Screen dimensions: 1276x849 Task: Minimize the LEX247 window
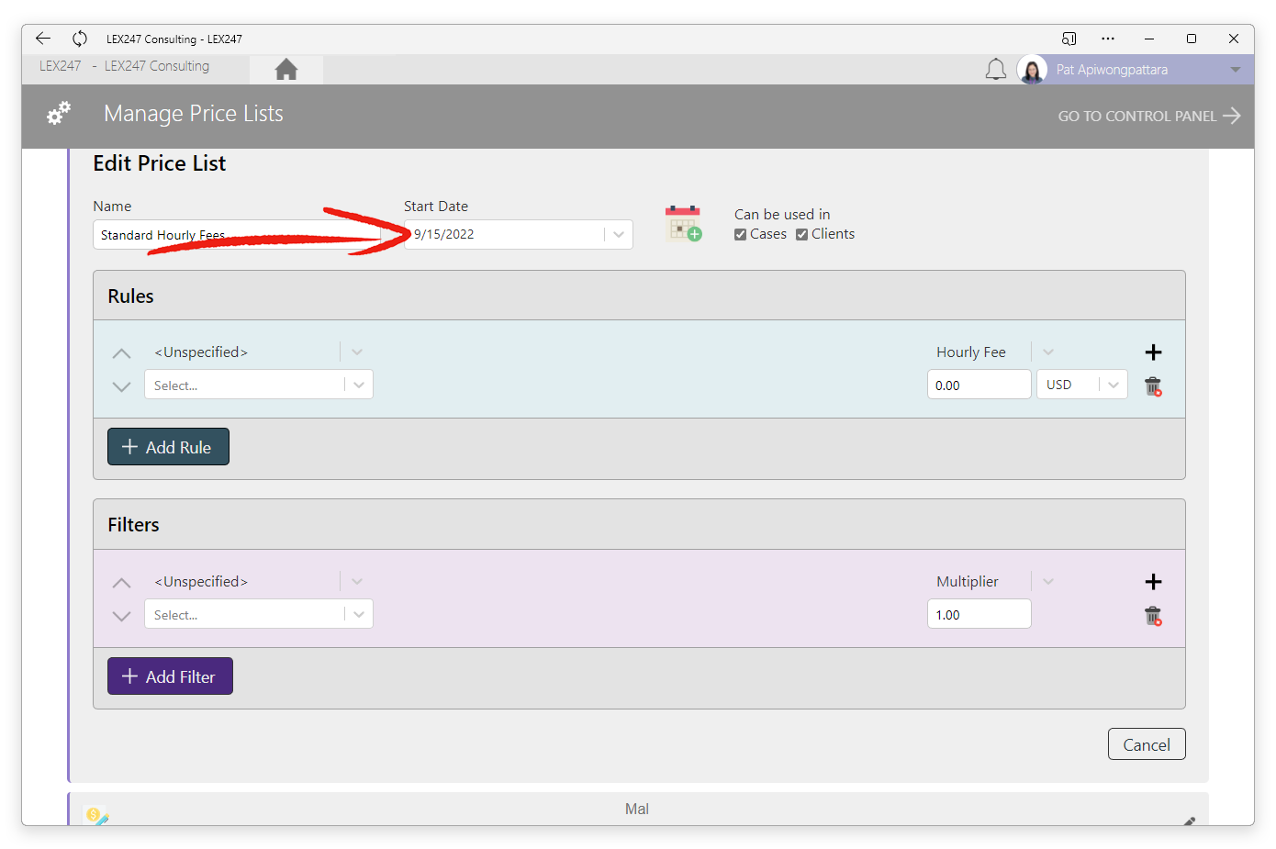click(x=1149, y=39)
